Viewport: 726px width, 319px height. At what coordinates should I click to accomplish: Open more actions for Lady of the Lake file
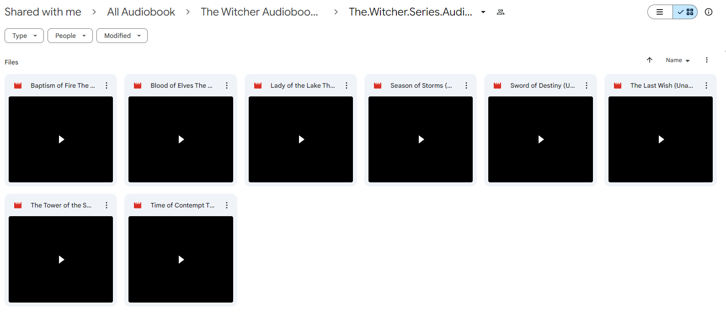coord(347,85)
